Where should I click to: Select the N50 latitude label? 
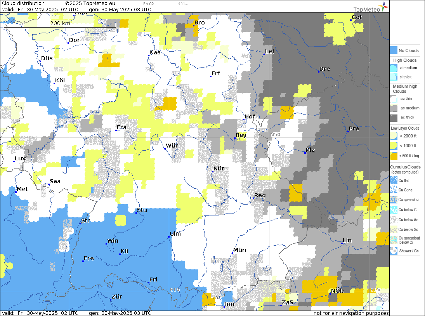276,134
